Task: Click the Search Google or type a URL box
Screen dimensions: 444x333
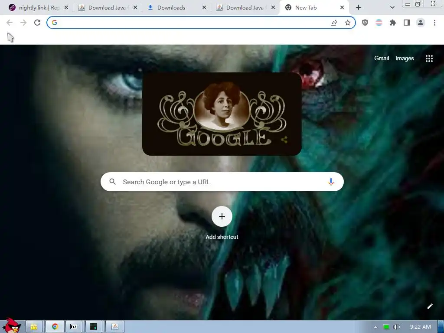Action: point(222,182)
